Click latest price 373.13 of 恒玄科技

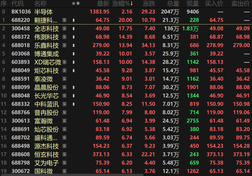coord(101,154)
